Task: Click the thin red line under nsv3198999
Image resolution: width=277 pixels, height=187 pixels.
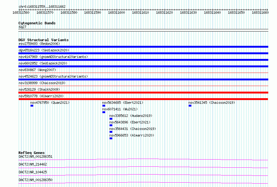Action: pos(143,86)
